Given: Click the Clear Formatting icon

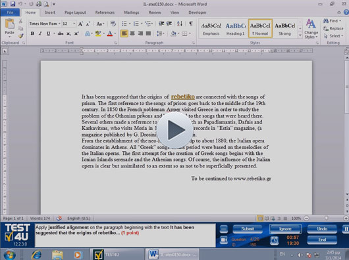Looking at the screenshot, I should [113, 24].
